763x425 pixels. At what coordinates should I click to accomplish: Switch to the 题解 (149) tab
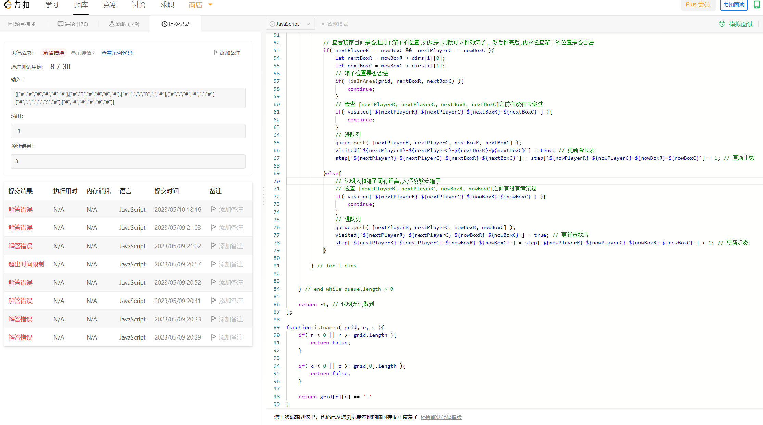click(x=124, y=24)
